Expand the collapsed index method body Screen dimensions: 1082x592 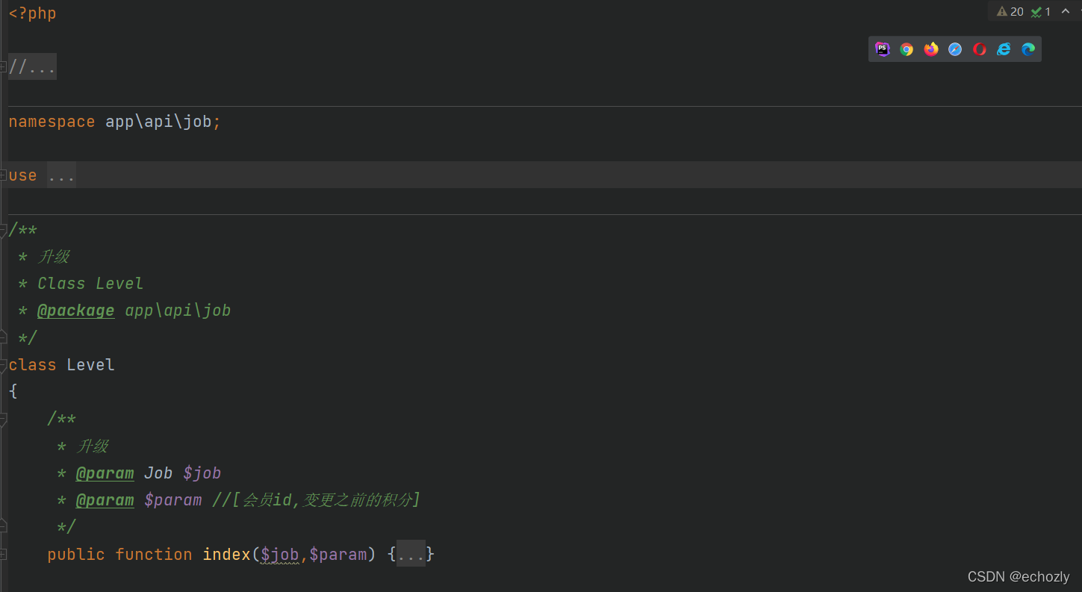[411, 554]
